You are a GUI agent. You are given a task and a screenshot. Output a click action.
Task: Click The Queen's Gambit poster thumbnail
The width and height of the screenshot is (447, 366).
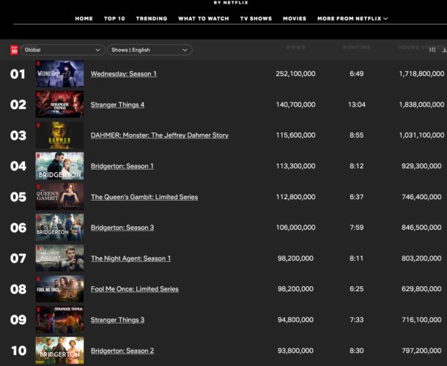(x=59, y=196)
